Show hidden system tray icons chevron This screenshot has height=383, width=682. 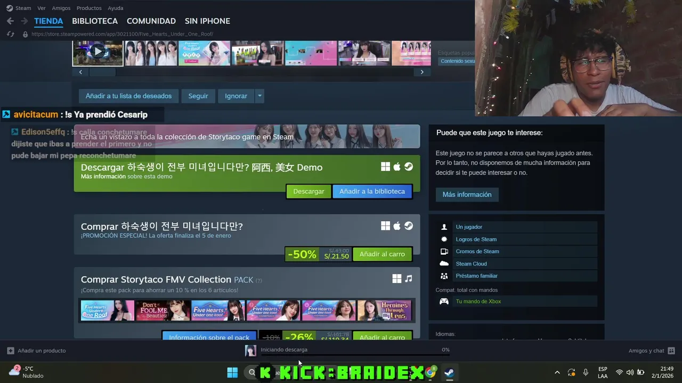click(x=557, y=372)
